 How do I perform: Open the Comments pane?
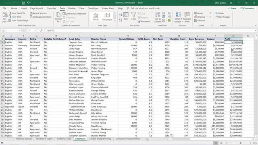[x=247, y=8]
